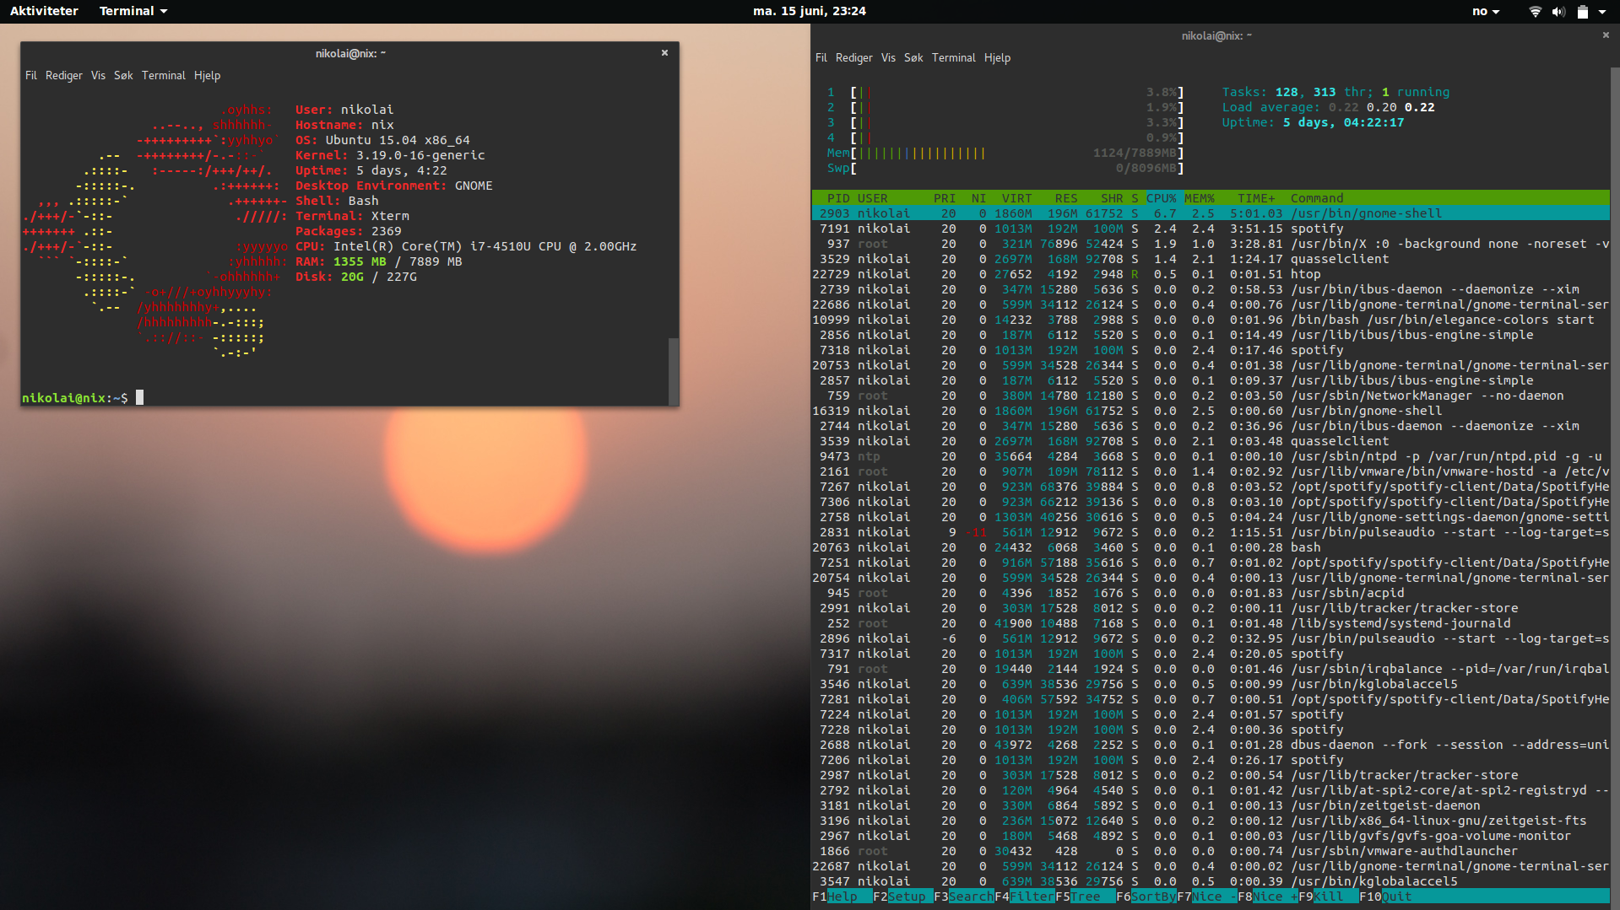Click F3 Search in htop footer

pos(963,897)
